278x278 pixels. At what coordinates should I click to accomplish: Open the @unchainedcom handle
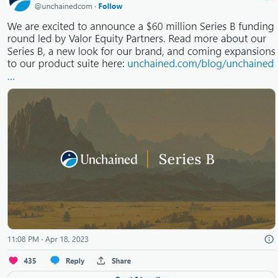[63, 6]
